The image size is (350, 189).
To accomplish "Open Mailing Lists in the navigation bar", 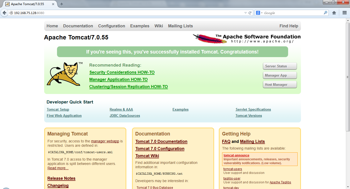I will pos(181,26).
